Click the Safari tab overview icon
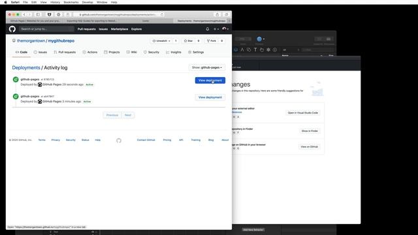The height and width of the screenshot is (235, 418). [227, 14]
